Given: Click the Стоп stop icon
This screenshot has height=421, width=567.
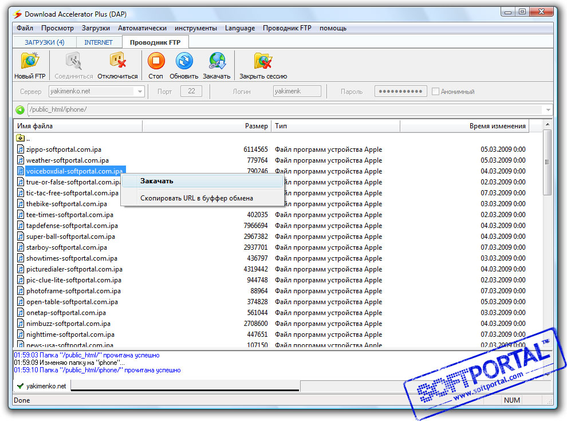Looking at the screenshot, I should coord(156,61).
